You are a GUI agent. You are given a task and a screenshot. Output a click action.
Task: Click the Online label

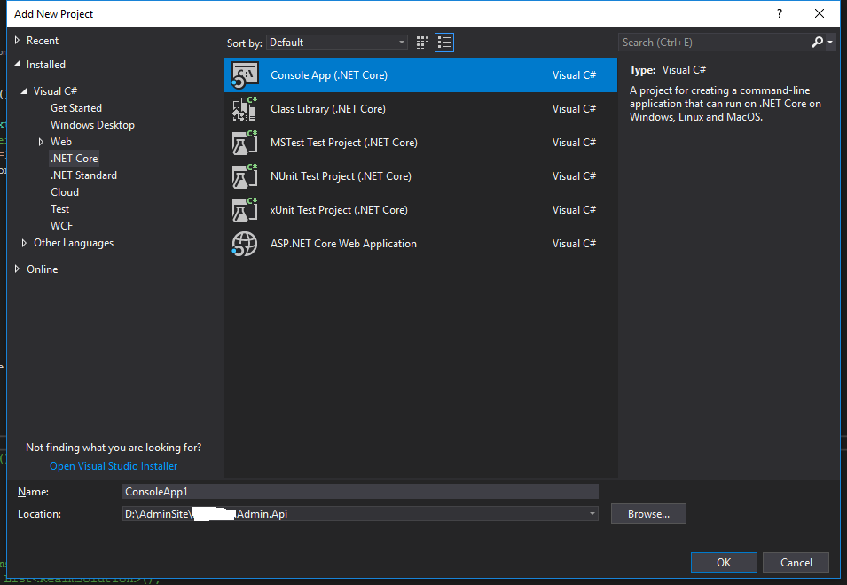(43, 269)
